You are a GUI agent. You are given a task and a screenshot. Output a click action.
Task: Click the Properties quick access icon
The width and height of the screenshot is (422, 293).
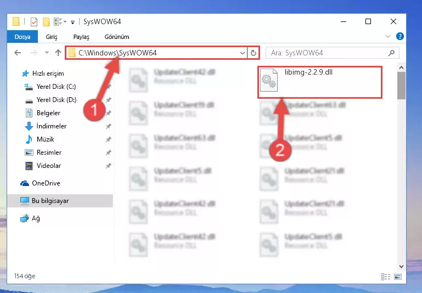pyautogui.click(x=34, y=21)
